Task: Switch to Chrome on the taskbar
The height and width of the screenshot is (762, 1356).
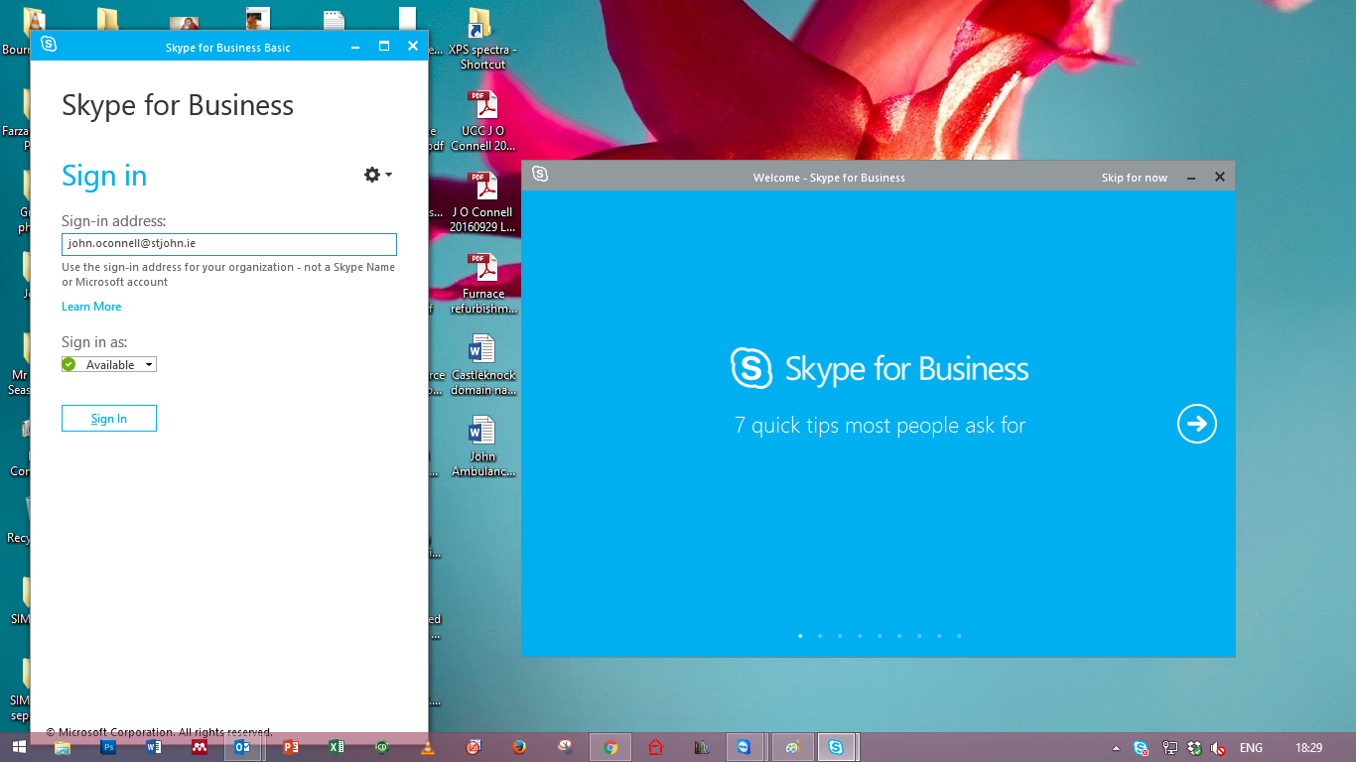Action: [610, 747]
